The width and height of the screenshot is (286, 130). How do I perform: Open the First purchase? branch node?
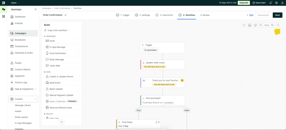click(163, 101)
